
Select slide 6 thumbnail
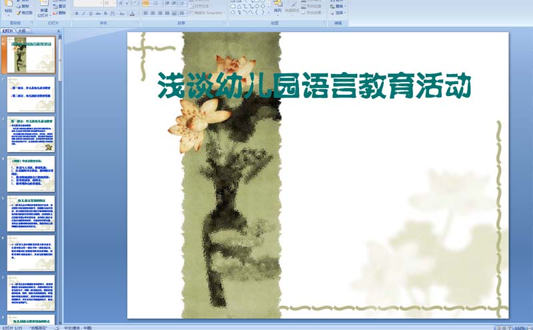coord(31,253)
